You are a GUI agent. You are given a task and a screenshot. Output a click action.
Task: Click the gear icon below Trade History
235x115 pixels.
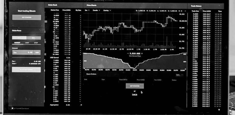pyautogui.click(x=219, y=110)
